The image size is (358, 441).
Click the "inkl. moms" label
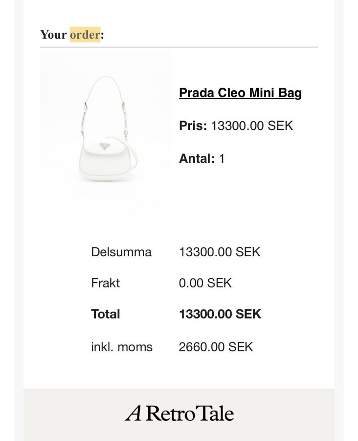point(122,347)
